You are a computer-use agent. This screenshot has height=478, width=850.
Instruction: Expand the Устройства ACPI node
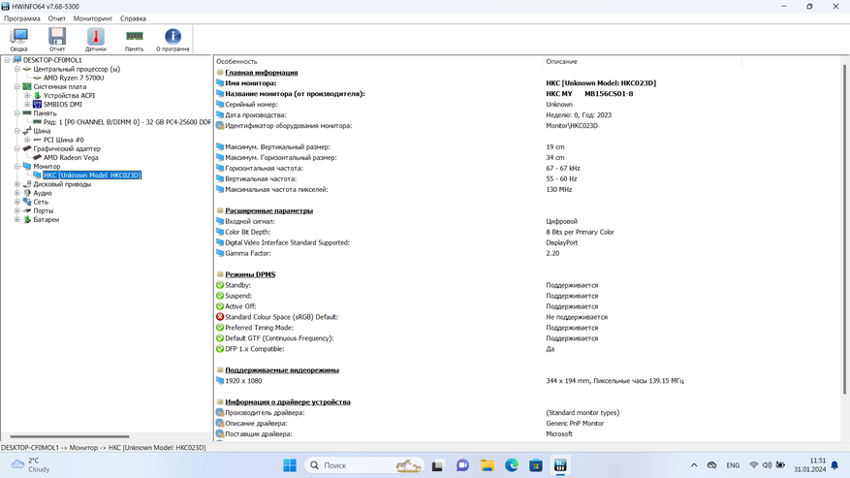coord(27,95)
